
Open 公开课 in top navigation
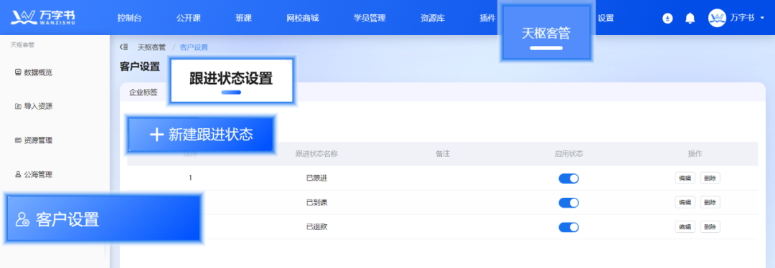point(188,18)
